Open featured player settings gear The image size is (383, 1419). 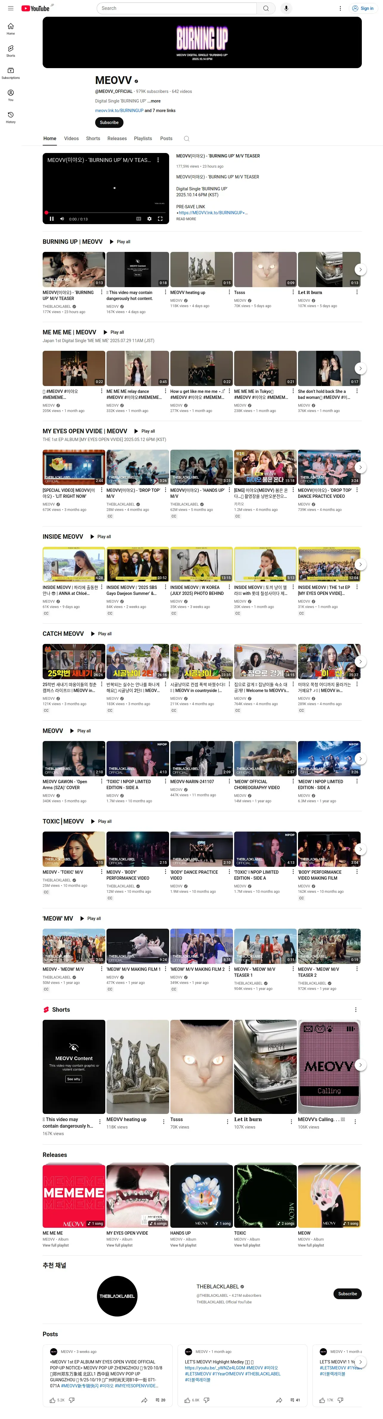(x=149, y=219)
